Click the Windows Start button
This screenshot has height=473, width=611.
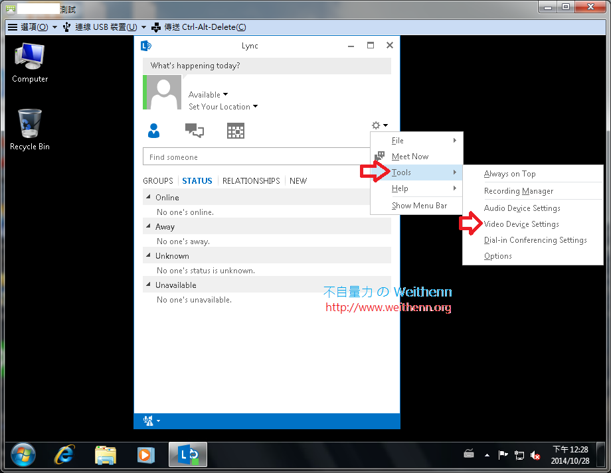[23, 455]
